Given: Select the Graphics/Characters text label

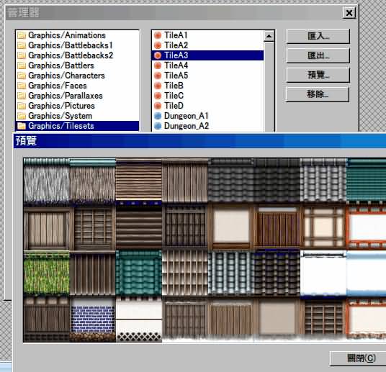Looking at the screenshot, I should pos(66,76).
